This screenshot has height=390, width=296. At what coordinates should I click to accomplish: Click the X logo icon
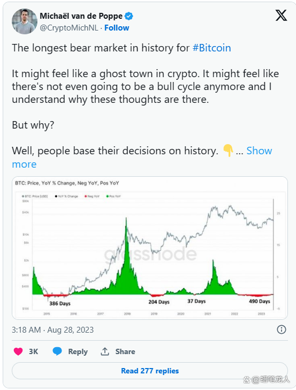click(x=281, y=16)
